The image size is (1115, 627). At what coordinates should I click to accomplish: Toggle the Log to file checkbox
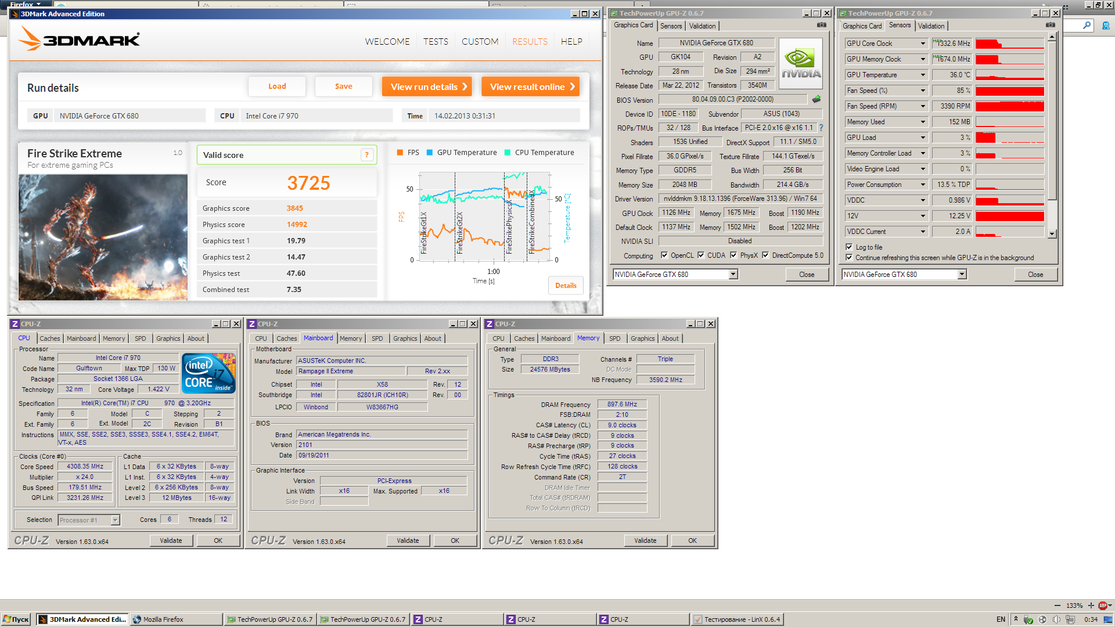point(849,247)
